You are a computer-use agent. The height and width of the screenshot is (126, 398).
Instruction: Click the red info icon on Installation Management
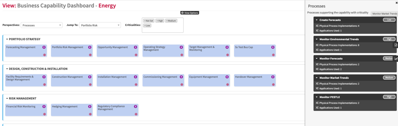[136, 84]
